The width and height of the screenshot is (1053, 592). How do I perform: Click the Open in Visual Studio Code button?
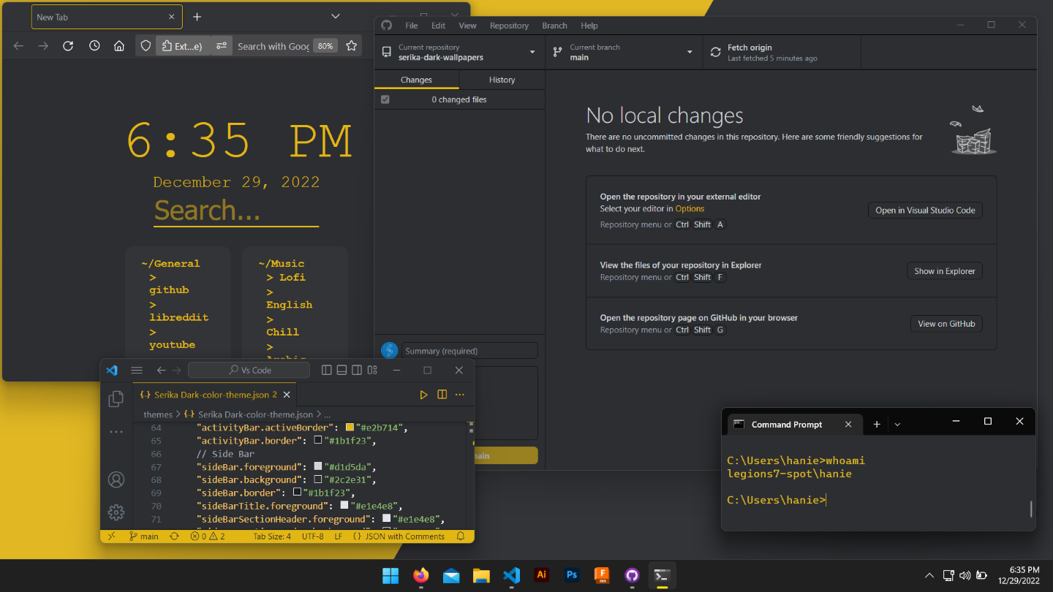tap(925, 210)
